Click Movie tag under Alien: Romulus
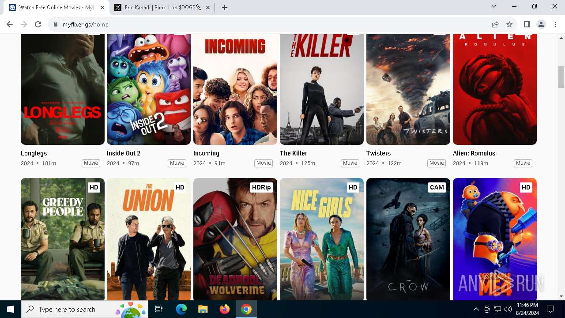565x318 pixels. tap(523, 163)
